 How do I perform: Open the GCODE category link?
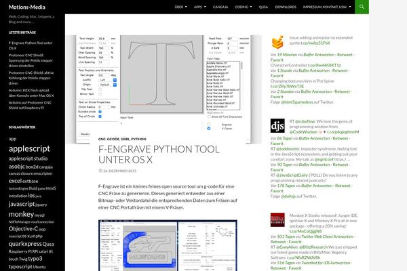pyautogui.click(x=113, y=139)
